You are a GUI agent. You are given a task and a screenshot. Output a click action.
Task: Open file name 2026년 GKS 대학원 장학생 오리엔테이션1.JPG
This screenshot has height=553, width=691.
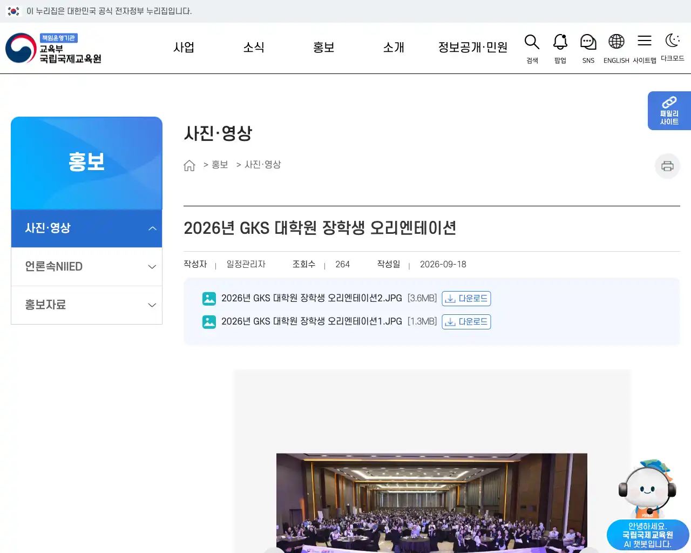point(311,321)
